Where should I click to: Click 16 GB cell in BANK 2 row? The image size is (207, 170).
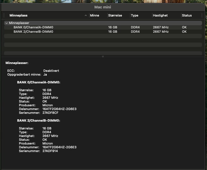pyautogui.click(x=113, y=32)
